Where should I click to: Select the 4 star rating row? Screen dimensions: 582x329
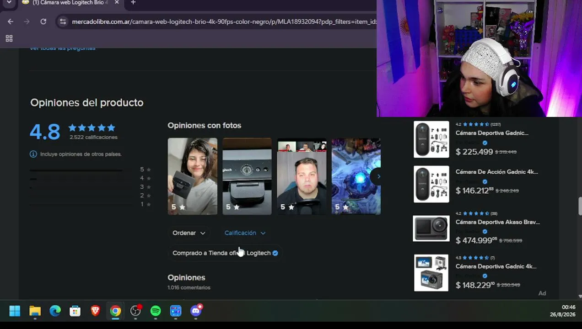pyautogui.click(x=90, y=178)
